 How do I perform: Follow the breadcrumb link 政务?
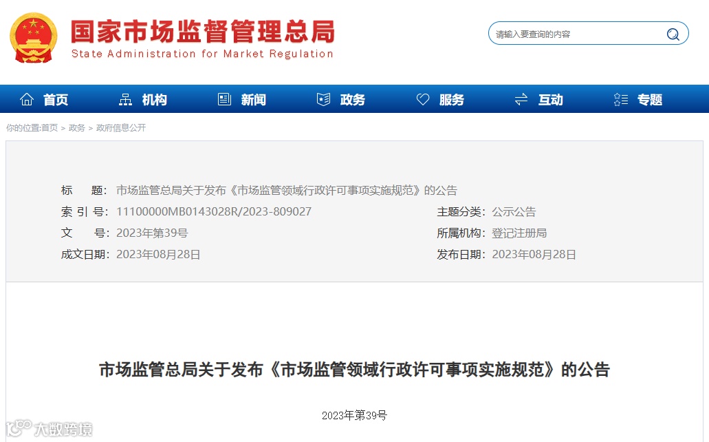click(x=77, y=127)
